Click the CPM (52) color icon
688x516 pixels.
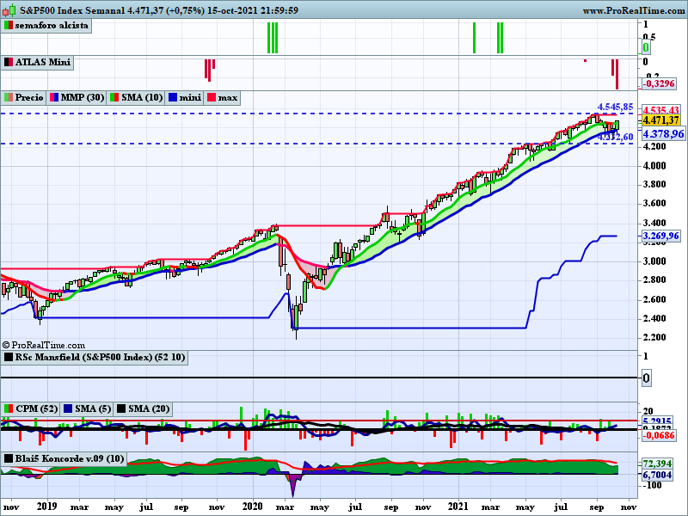[x=9, y=409]
